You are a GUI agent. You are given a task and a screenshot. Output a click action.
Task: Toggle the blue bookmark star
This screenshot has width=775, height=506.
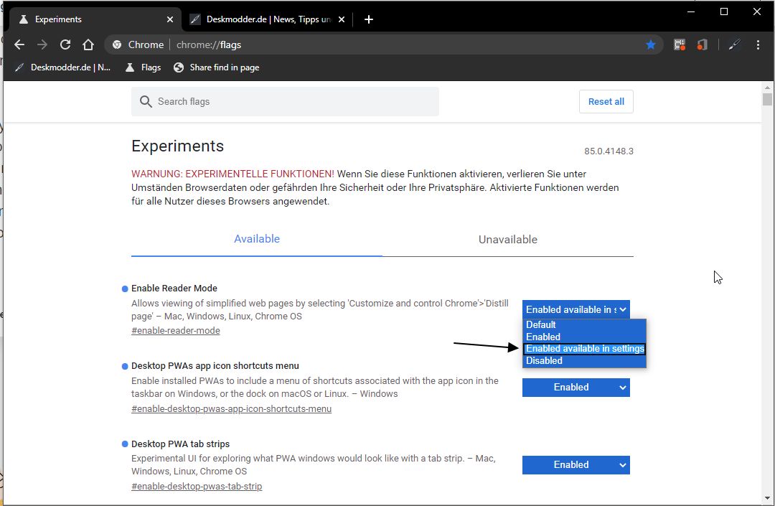click(x=650, y=45)
